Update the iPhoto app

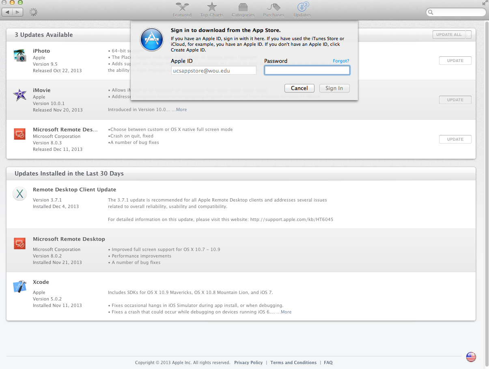click(455, 60)
